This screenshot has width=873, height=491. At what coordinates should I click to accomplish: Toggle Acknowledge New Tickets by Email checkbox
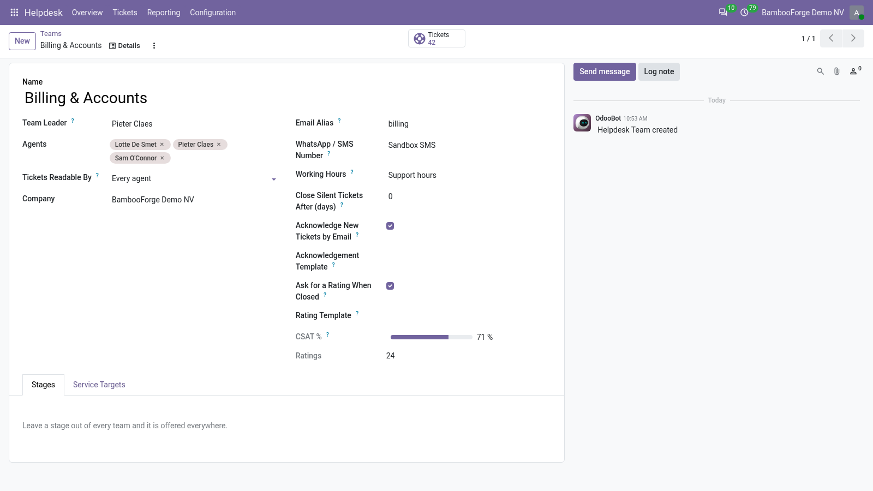click(x=390, y=226)
